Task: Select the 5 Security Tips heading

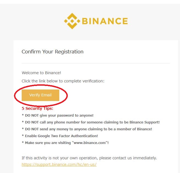Action: [x=37, y=108]
